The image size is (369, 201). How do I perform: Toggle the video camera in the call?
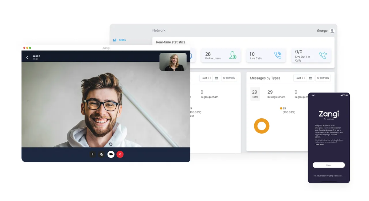[111, 154]
